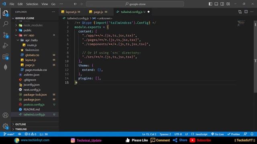
Task: Close unsaved tailwind.config.js tab dot
Action: click(x=149, y=12)
